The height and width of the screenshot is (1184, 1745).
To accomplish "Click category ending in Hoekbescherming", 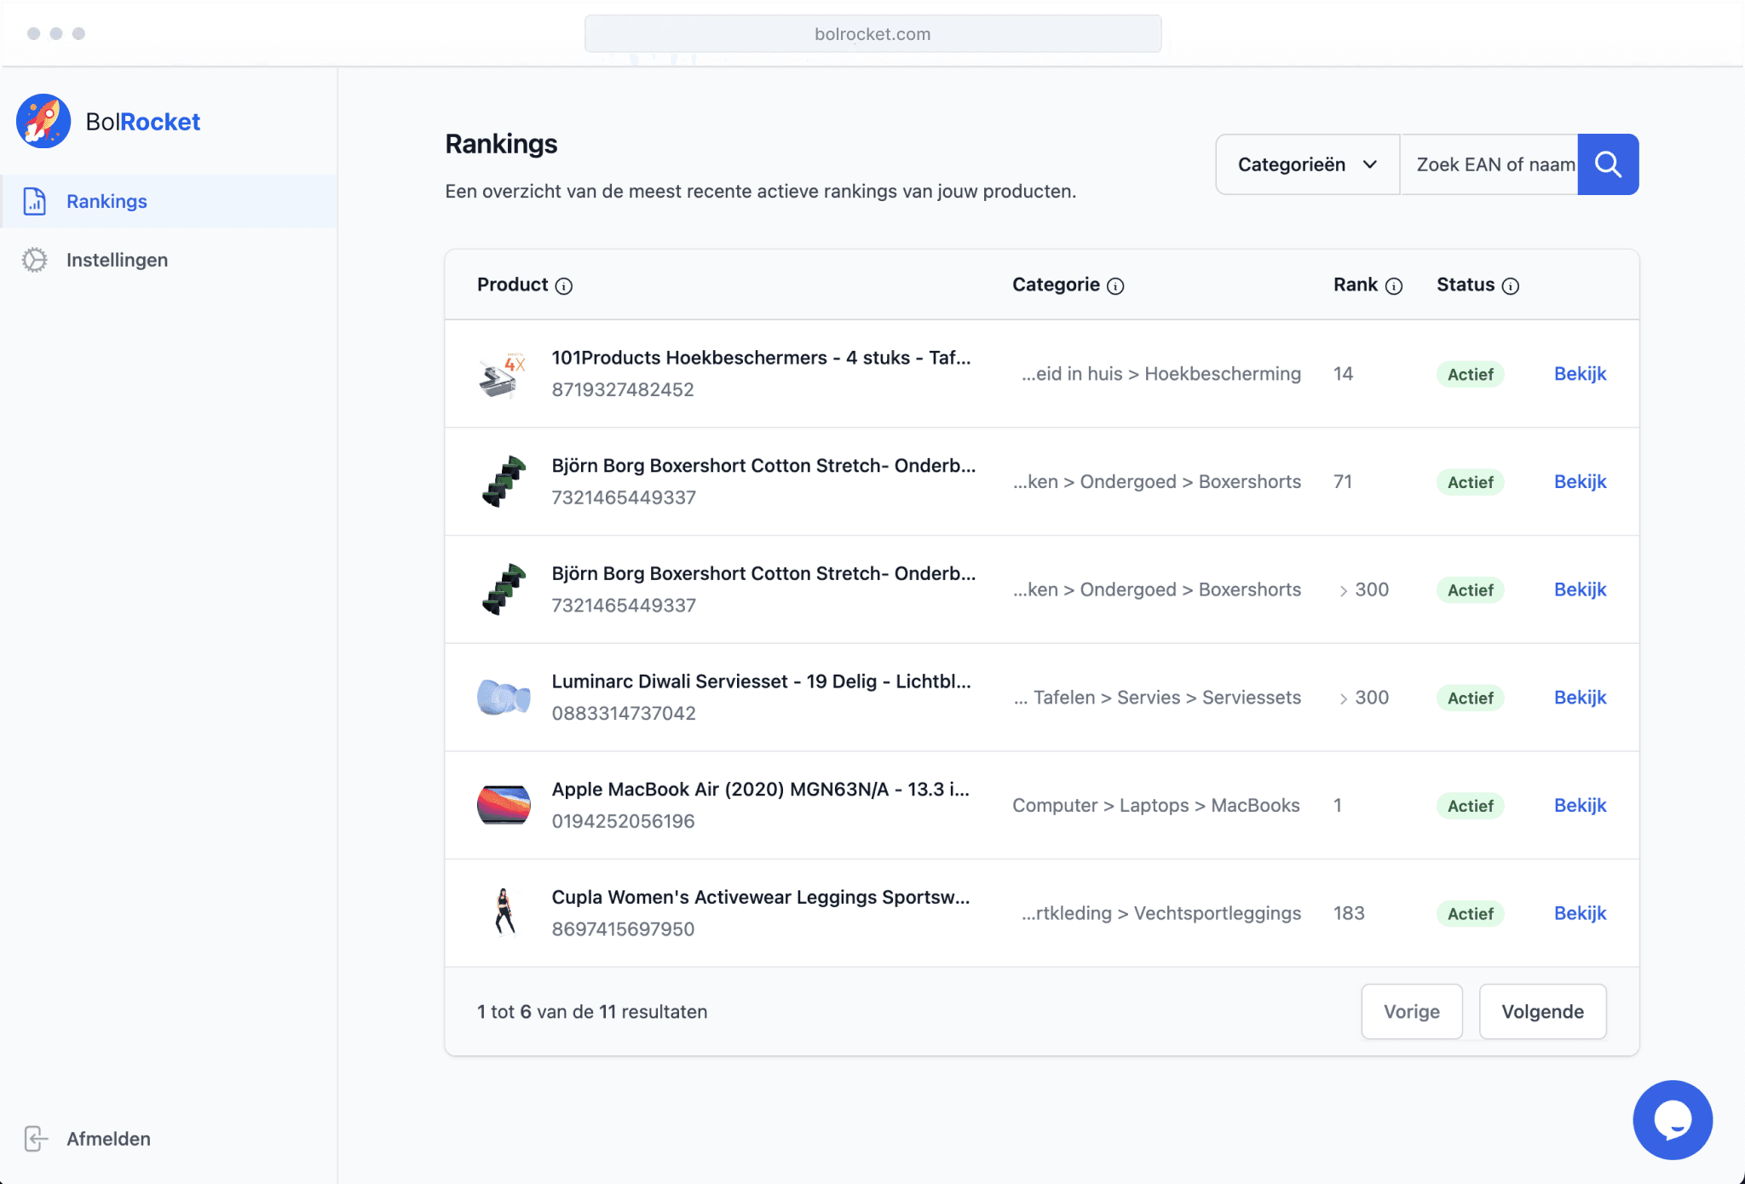I will (x=1161, y=374).
